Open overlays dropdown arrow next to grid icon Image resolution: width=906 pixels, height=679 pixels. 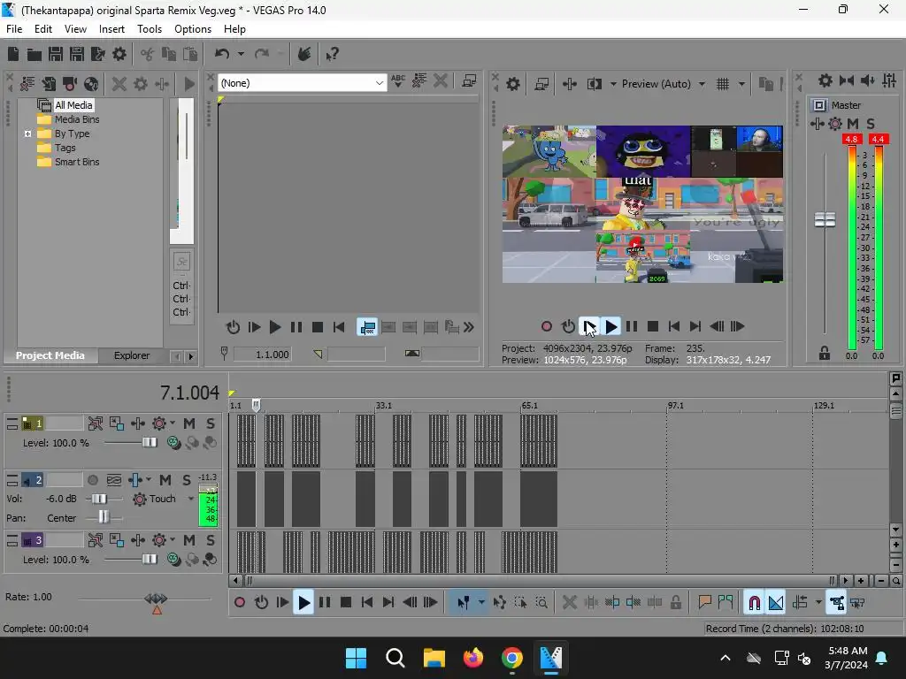point(741,84)
